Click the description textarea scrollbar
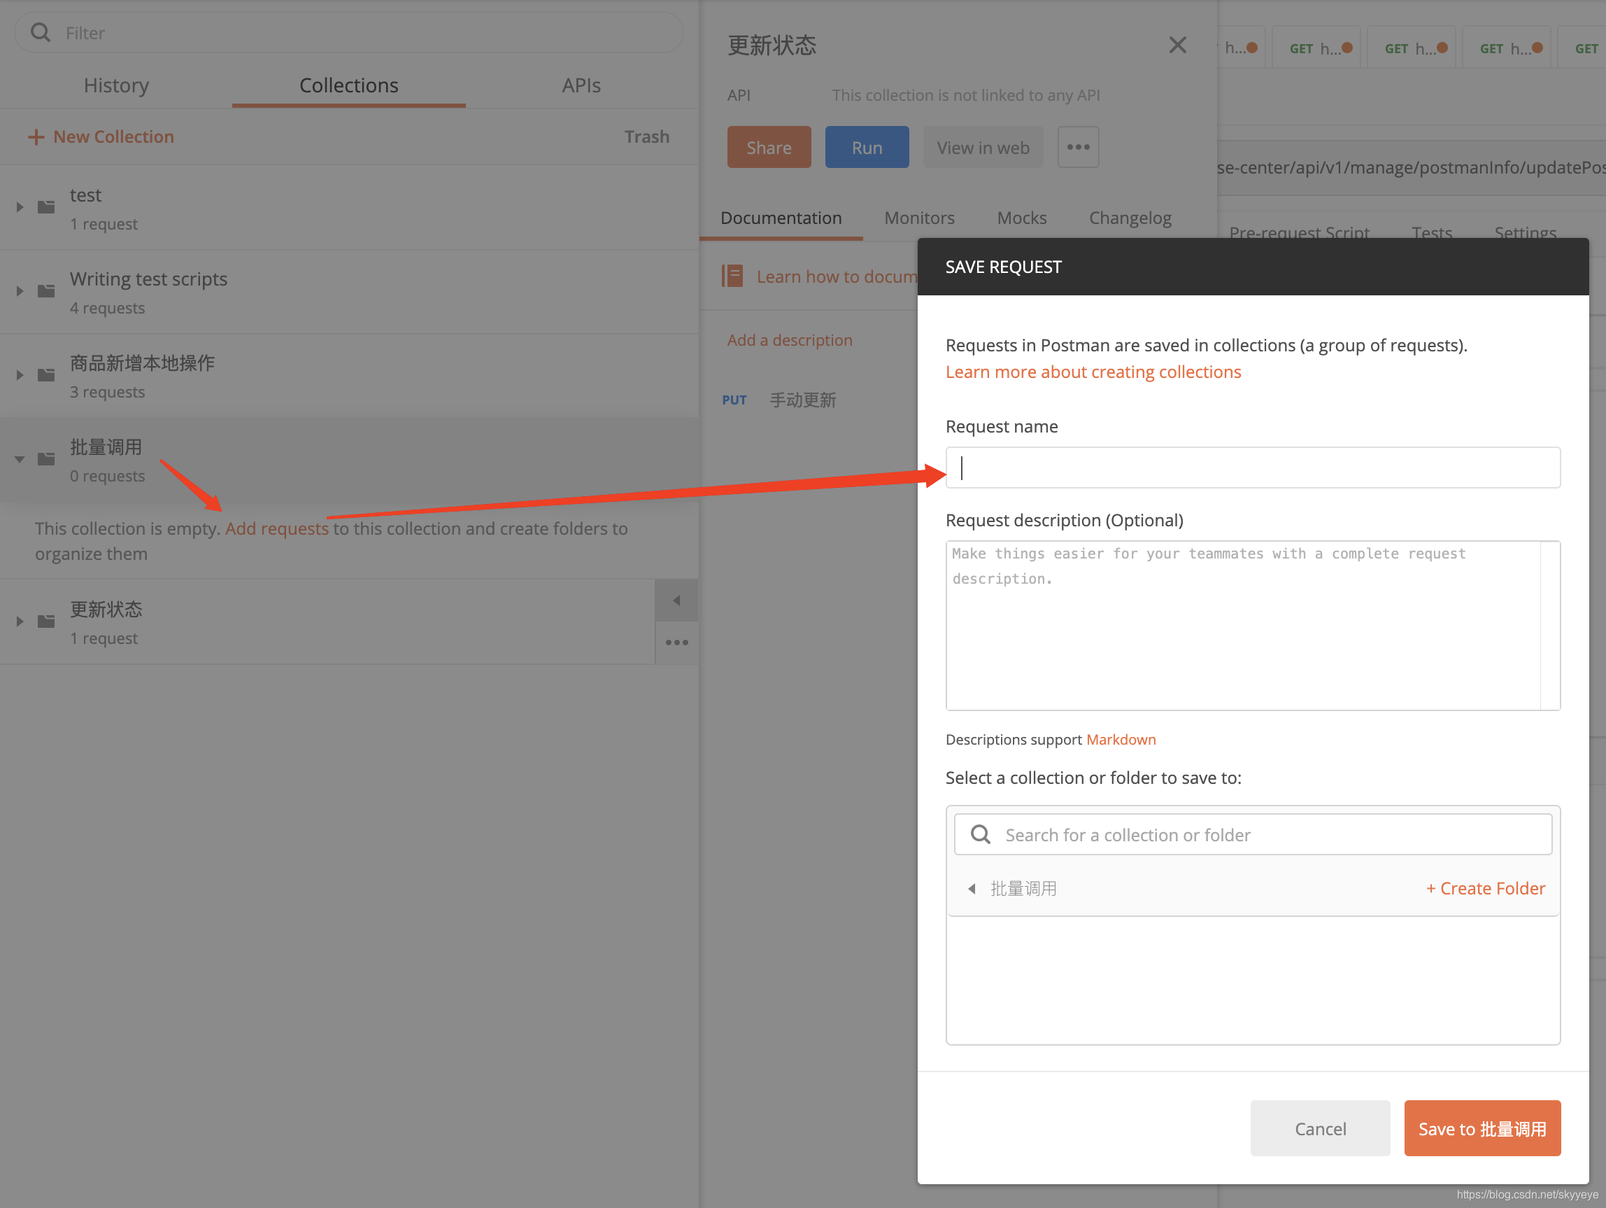This screenshot has width=1606, height=1208. pos(1549,625)
